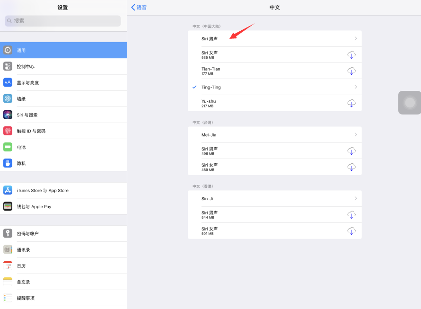Open 提醒事项 settings

coord(63,298)
